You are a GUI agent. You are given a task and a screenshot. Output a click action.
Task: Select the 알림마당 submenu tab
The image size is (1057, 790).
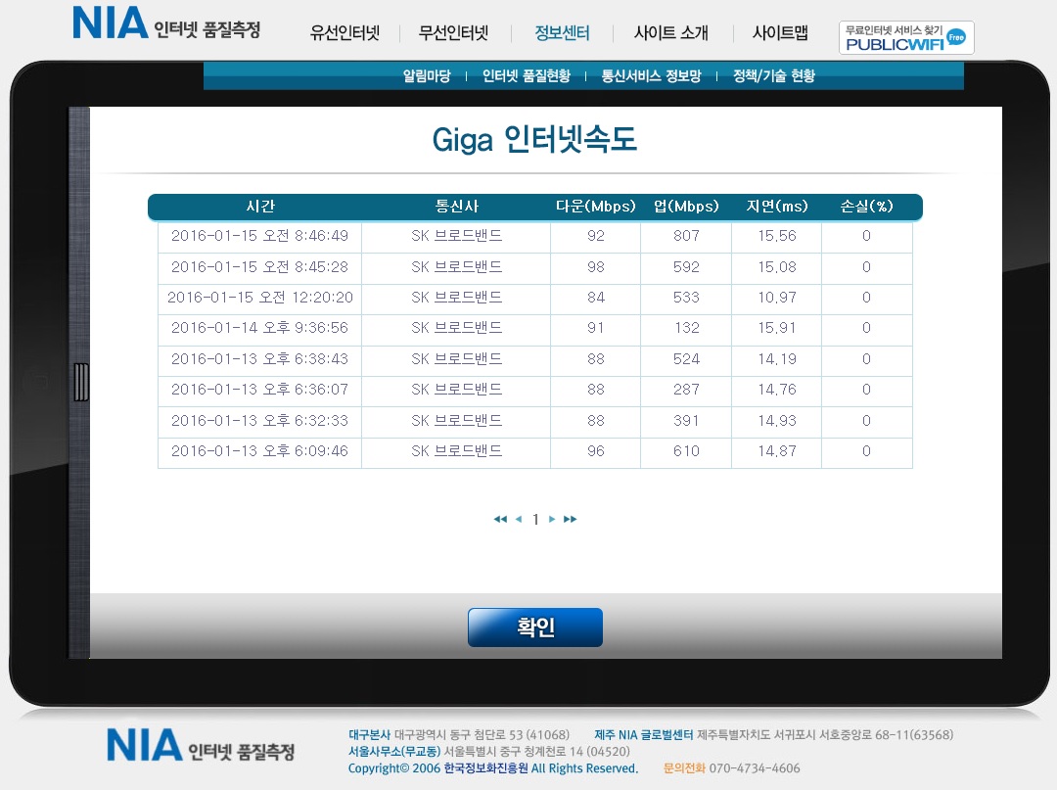pos(427,76)
